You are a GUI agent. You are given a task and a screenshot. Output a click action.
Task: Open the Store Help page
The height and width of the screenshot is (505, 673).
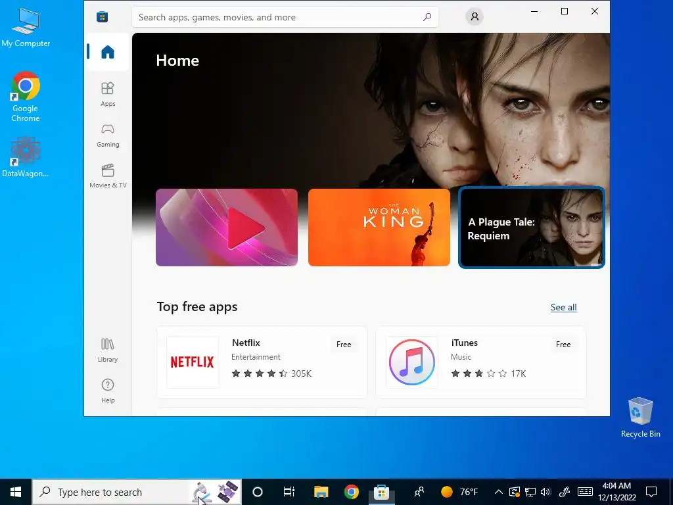click(x=108, y=391)
